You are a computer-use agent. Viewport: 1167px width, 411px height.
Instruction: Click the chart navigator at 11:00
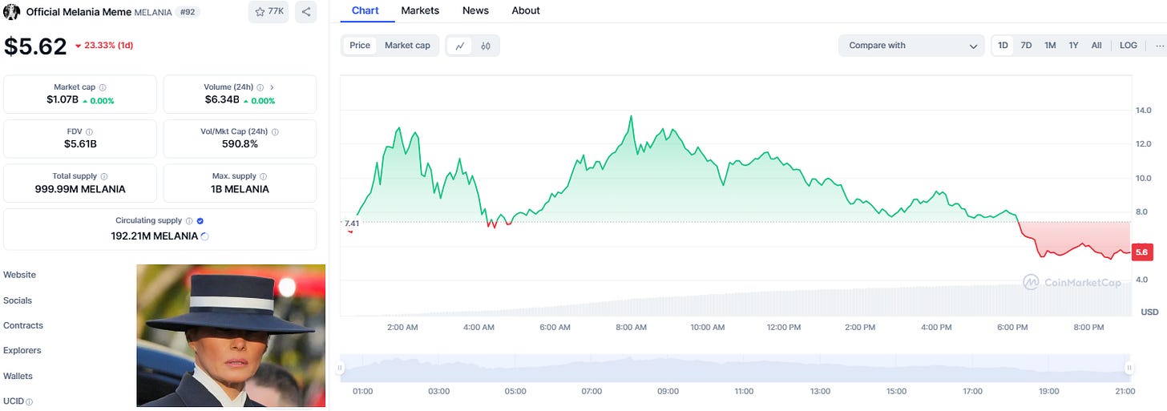744,368
